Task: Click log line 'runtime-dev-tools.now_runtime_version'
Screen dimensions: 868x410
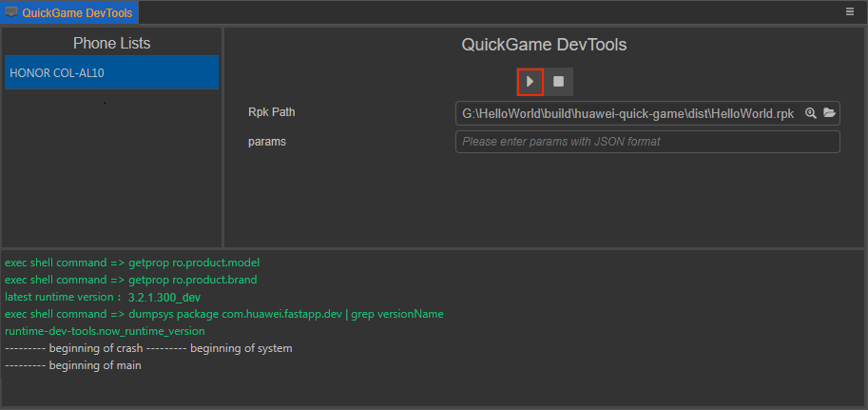Action: click(x=105, y=331)
